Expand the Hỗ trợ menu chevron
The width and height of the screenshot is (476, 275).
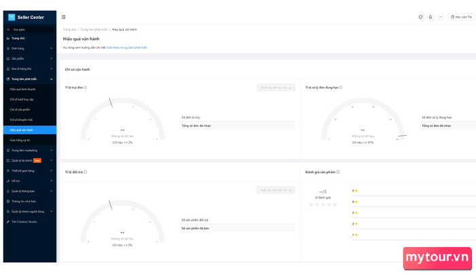point(51,181)
